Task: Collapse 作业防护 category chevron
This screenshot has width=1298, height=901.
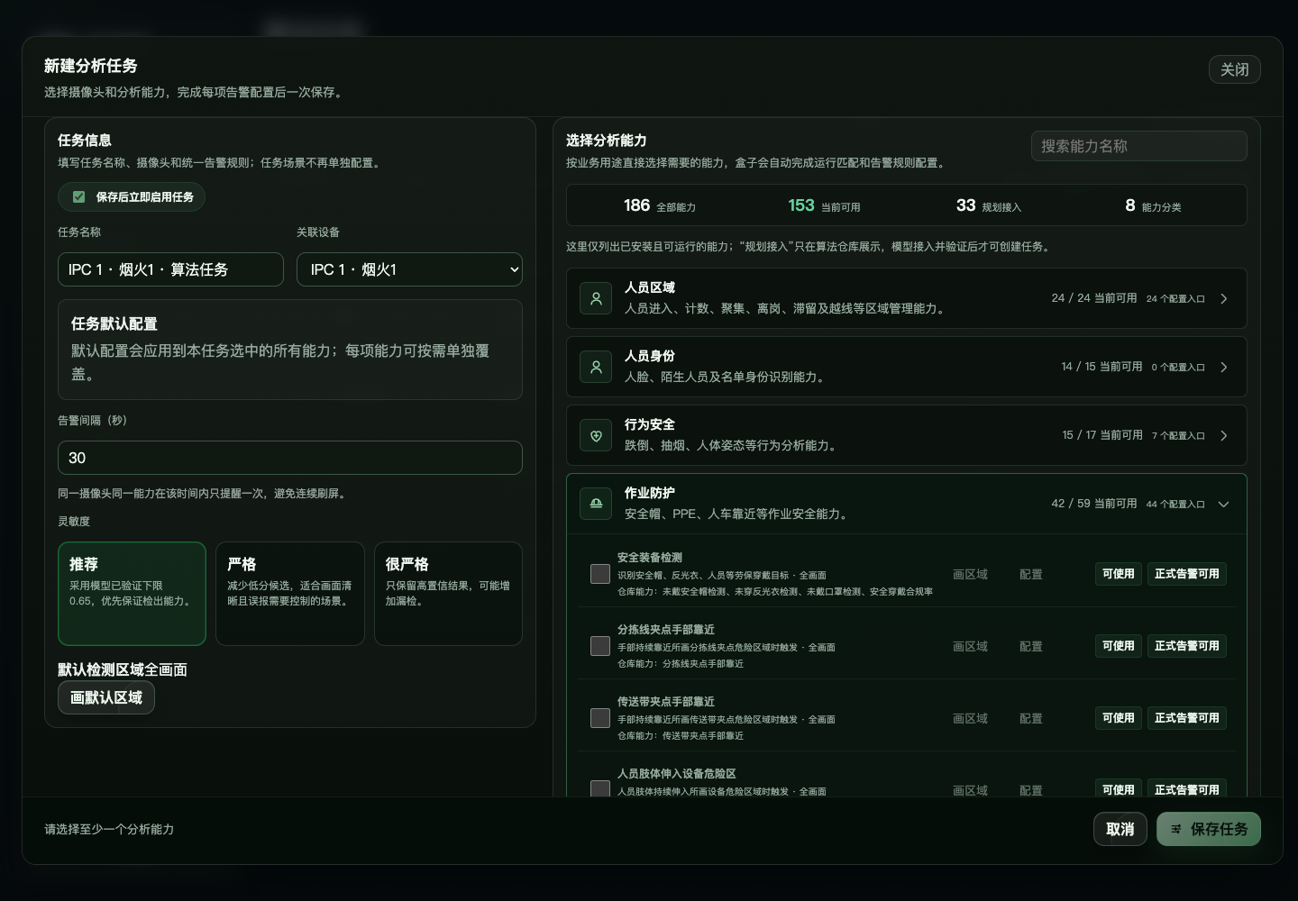Action: click(1224, 504)
